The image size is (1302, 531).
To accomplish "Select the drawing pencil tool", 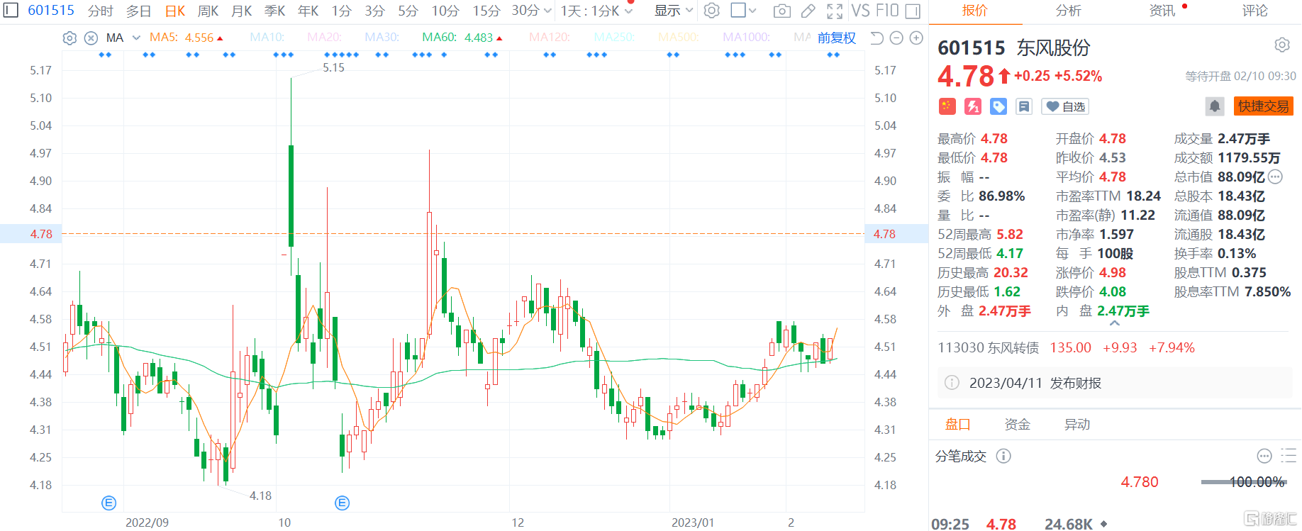I will [808, 11].
